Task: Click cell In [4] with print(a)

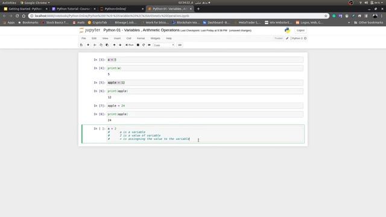Action: 205,68
